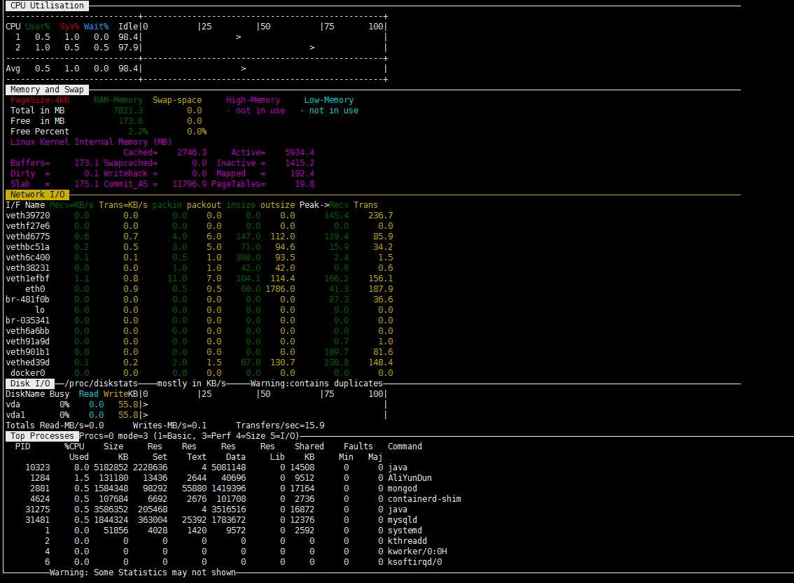The image size is (794, 583).
Task: Click the Peak->Recv Trans column header
Action: (x=338, y=205)
